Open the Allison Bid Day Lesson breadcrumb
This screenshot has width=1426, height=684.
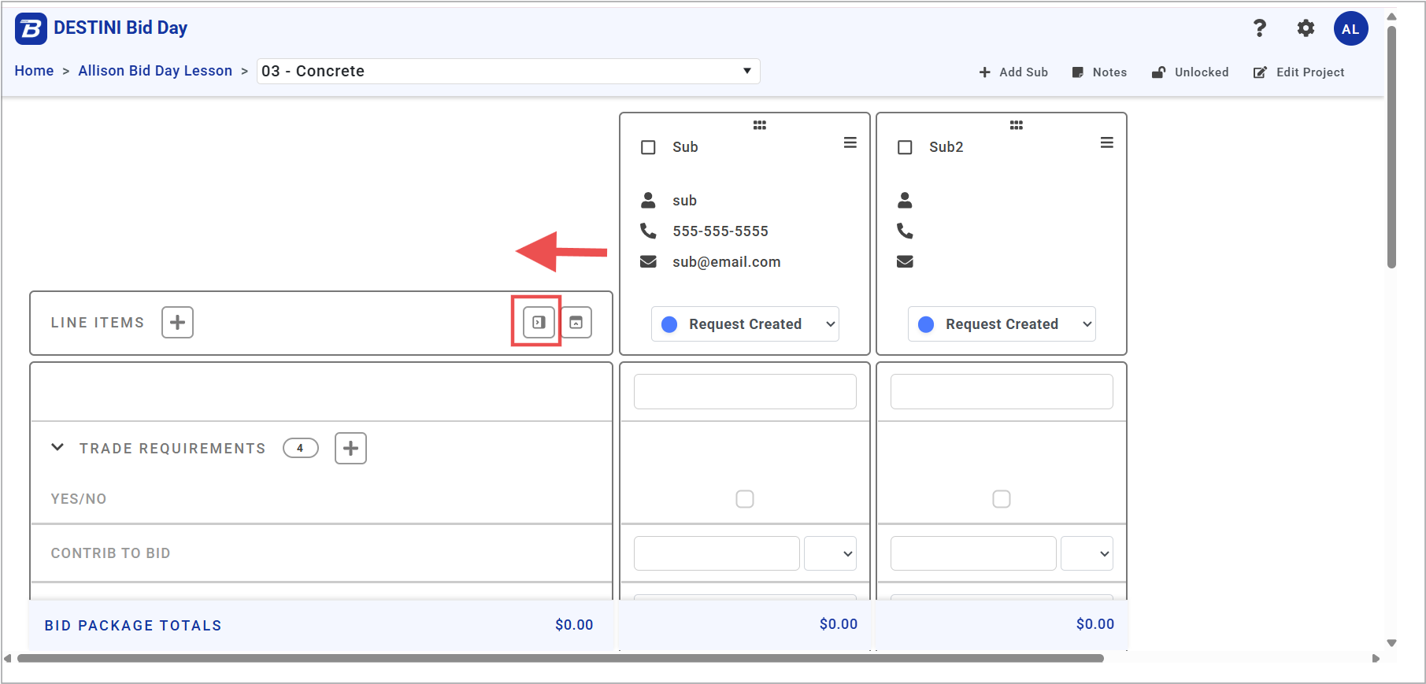155,71
